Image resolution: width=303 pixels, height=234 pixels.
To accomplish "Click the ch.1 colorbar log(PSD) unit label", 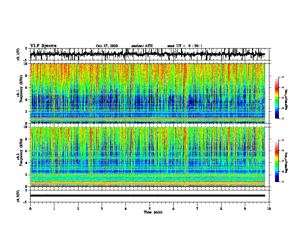I will pos(287,99).
